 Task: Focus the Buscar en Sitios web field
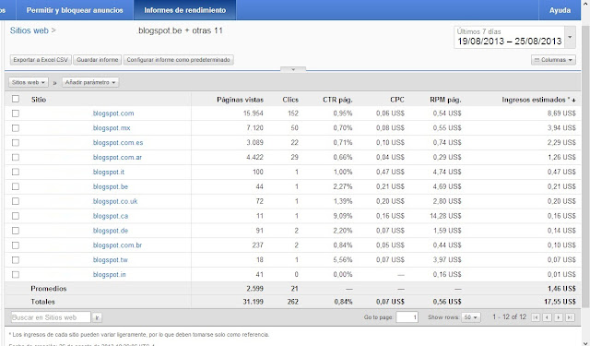[x=51, y=317]
